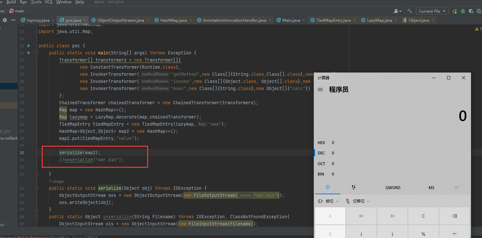Click the calculator right shift >> key
The height and width of the screenshot is (238, 482).
point(392,216)
